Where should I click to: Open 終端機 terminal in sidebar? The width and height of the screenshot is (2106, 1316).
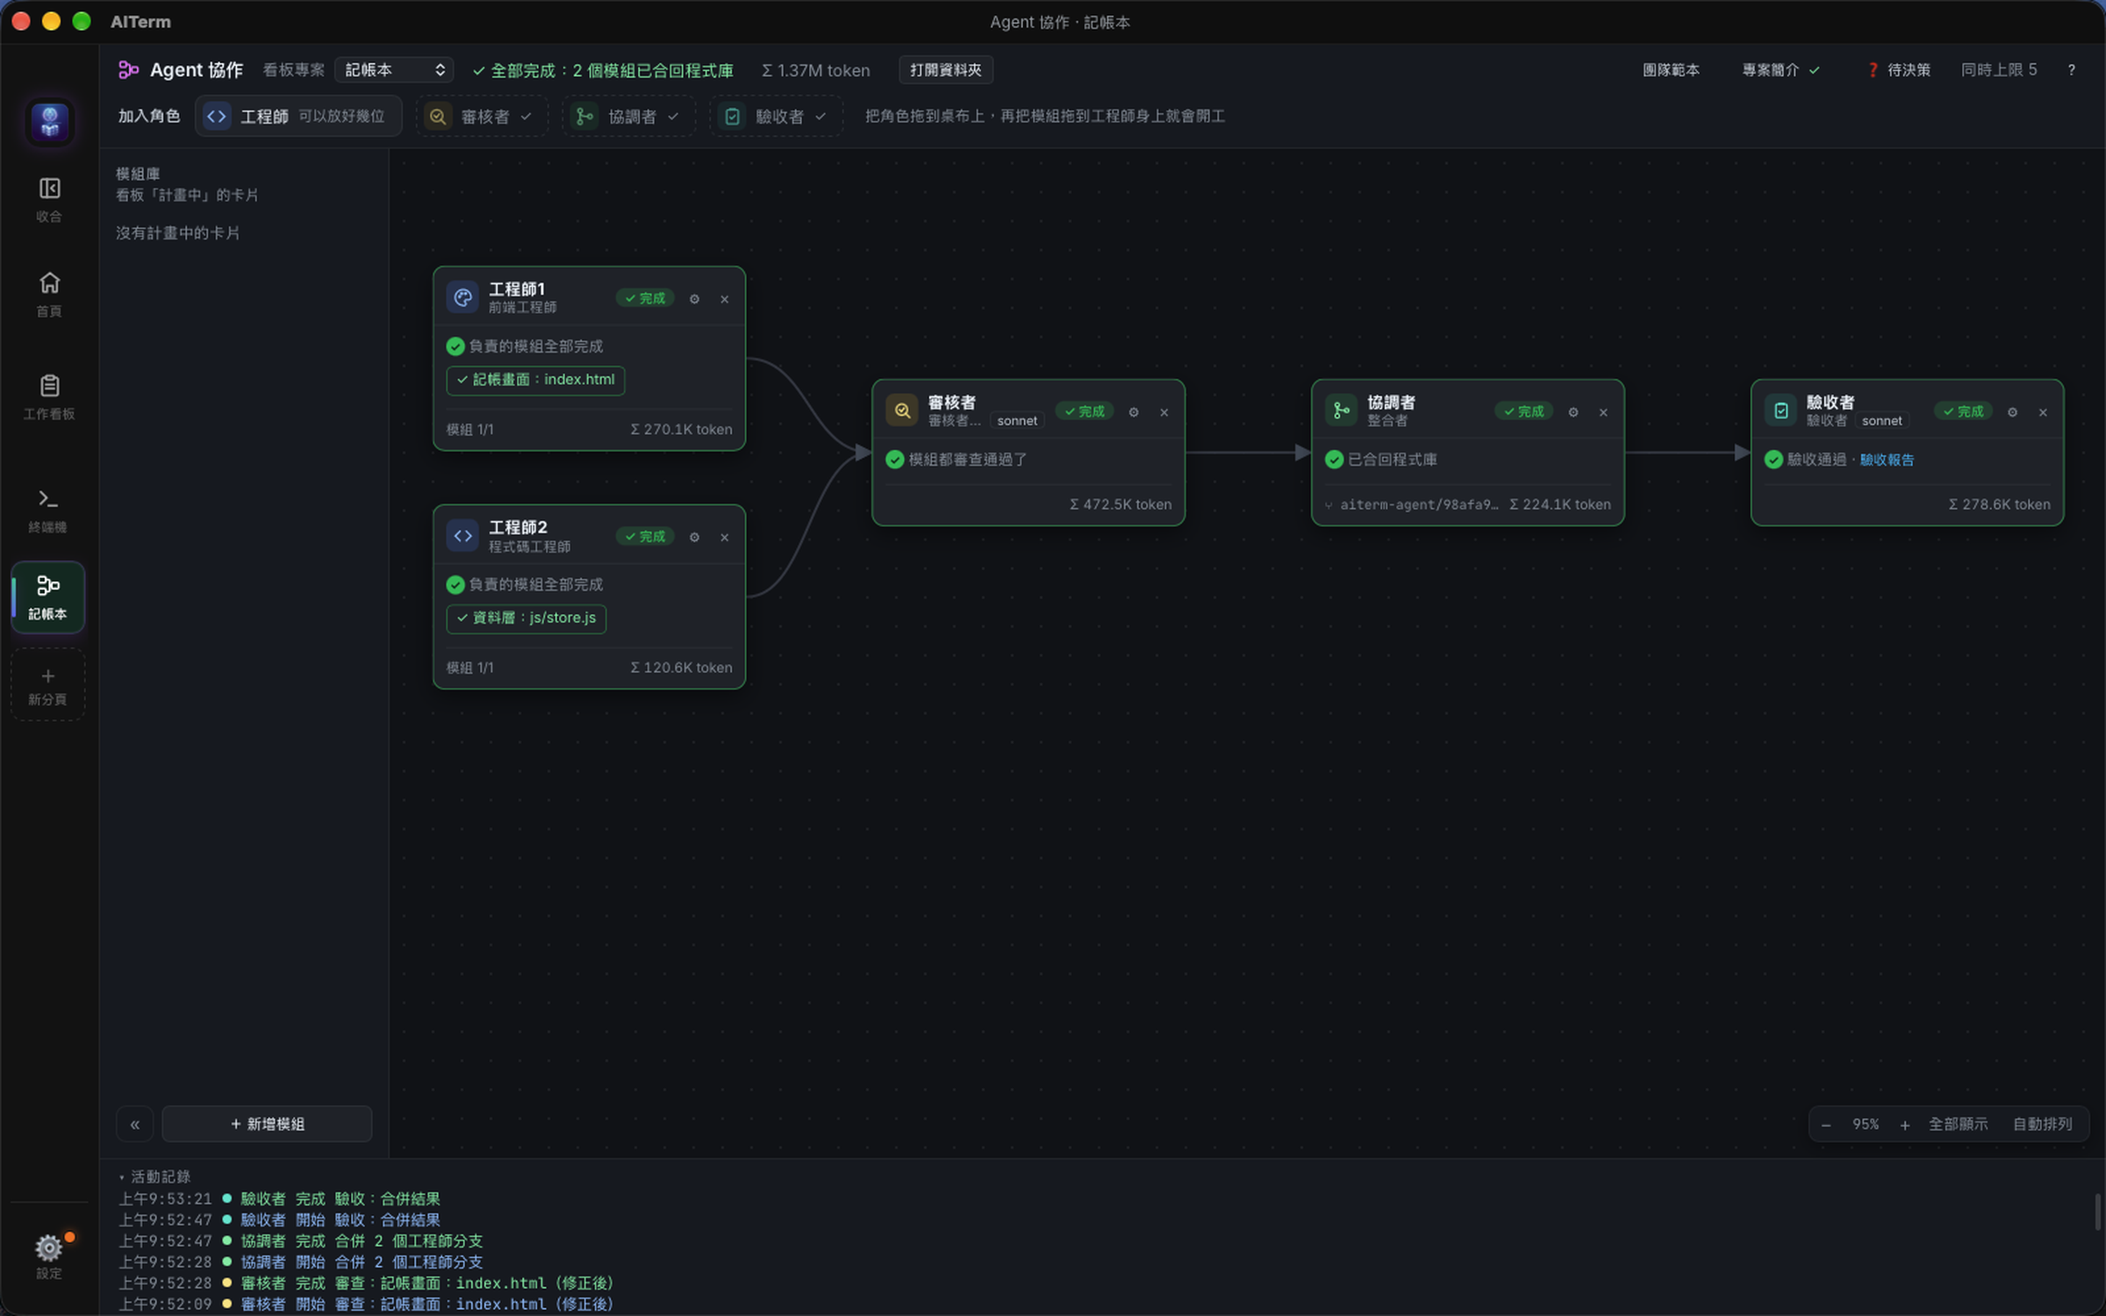[x=48, y=510]
